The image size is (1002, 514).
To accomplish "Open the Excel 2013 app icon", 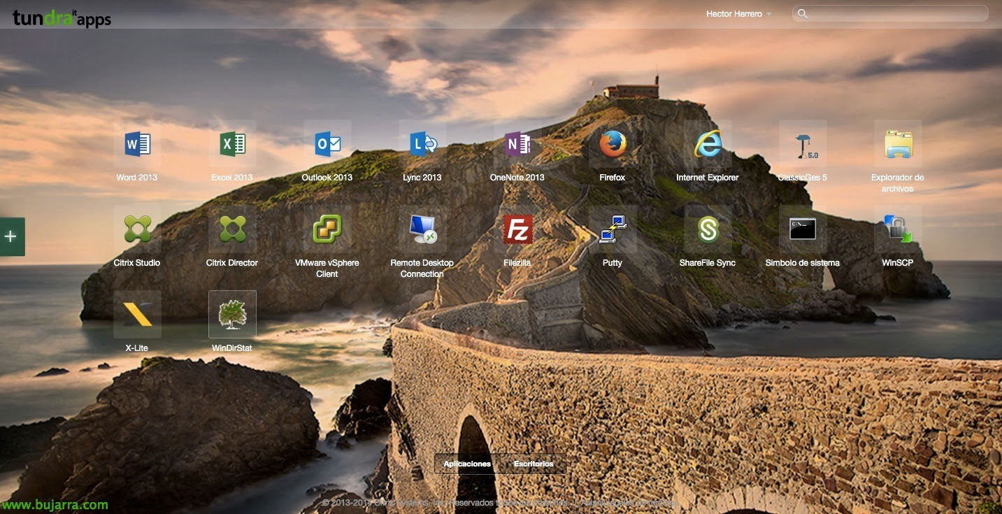I will [x=232, y=144].
